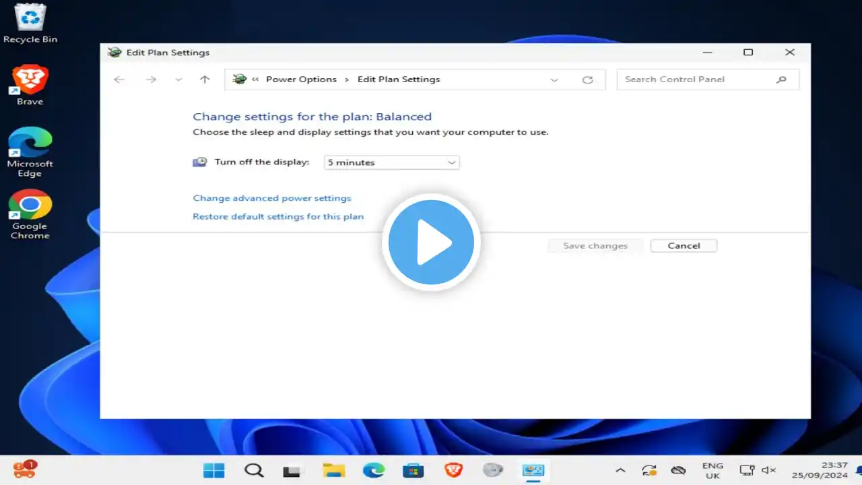Focus the Search Control Panel field
The image size is (862, 485).
click(x=708, y=79)
